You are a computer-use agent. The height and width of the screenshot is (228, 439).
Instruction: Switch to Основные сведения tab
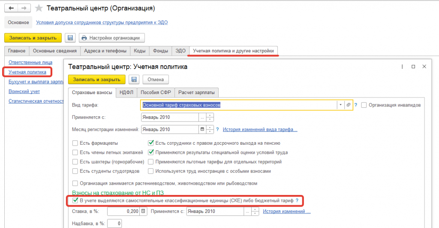click(x=54, y=51)
